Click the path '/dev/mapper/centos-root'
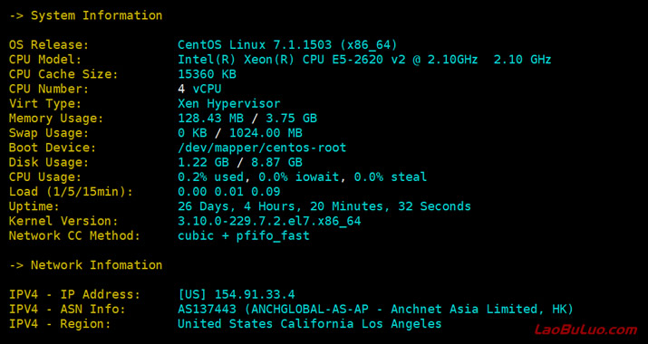The width and height of the screenshot is (648, 344). (x=262, y=148)
